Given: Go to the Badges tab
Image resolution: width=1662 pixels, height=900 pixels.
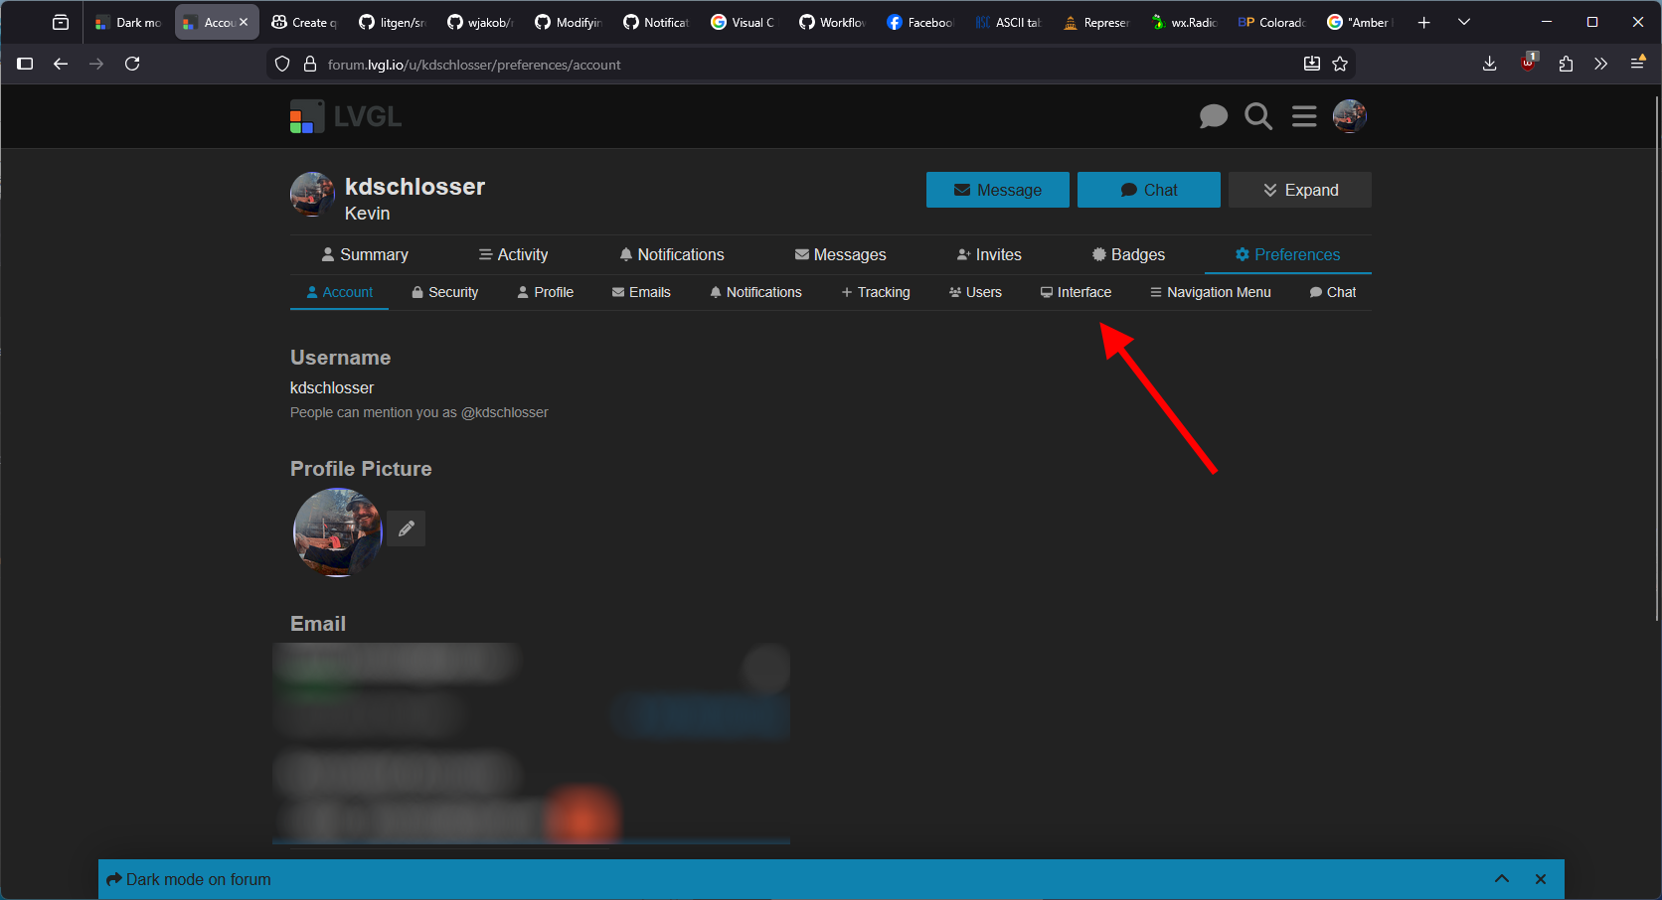Looking at the screenshot, I should [1128, 254].
